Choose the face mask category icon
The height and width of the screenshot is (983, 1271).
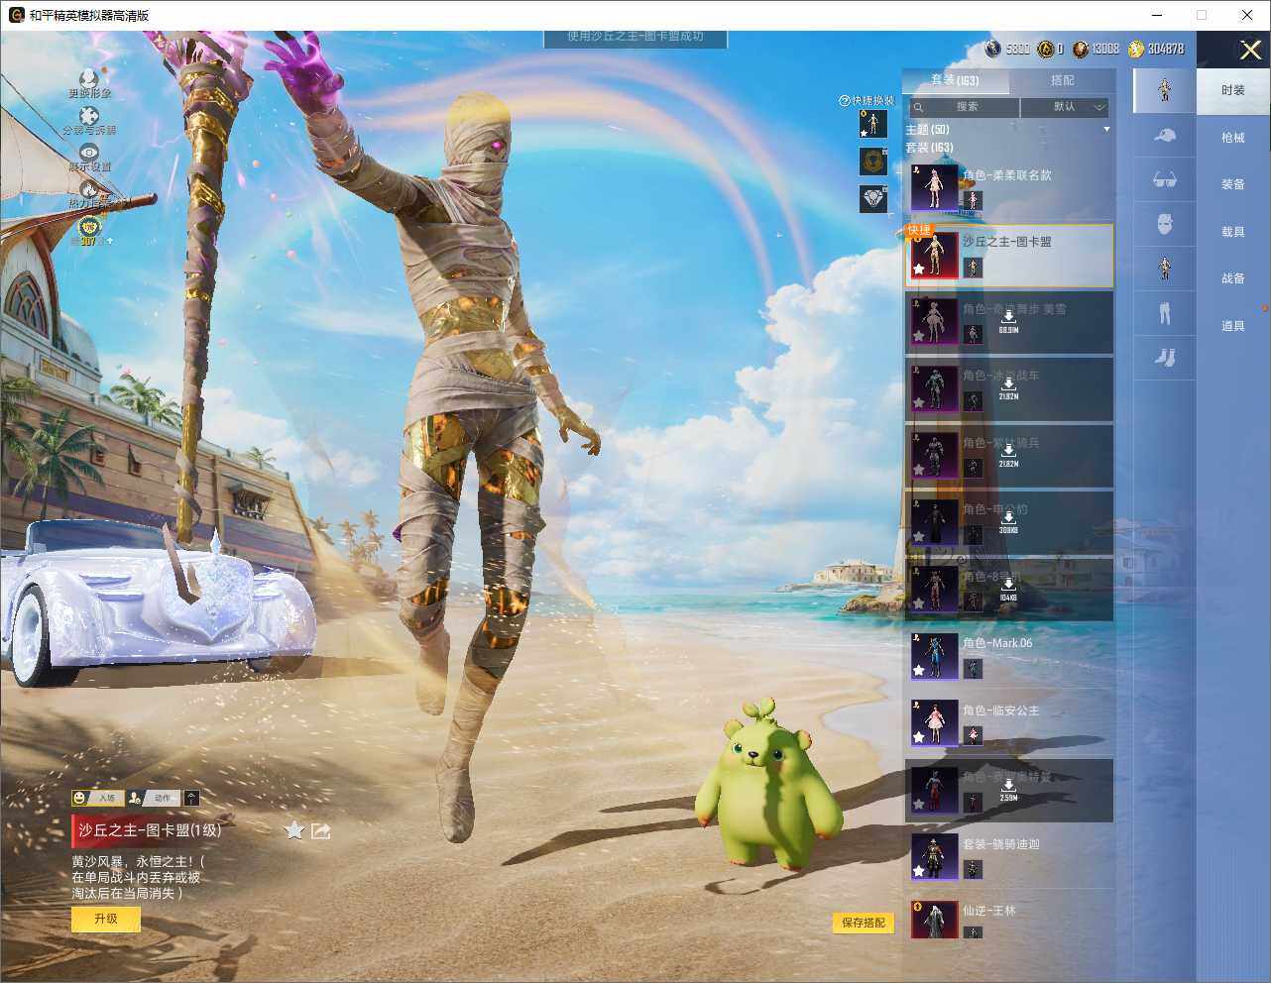(x=1165, y=224)
